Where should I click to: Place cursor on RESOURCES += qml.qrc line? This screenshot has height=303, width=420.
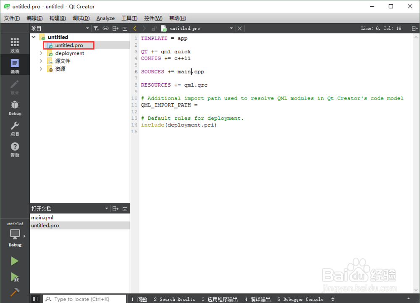click(174, 85)
